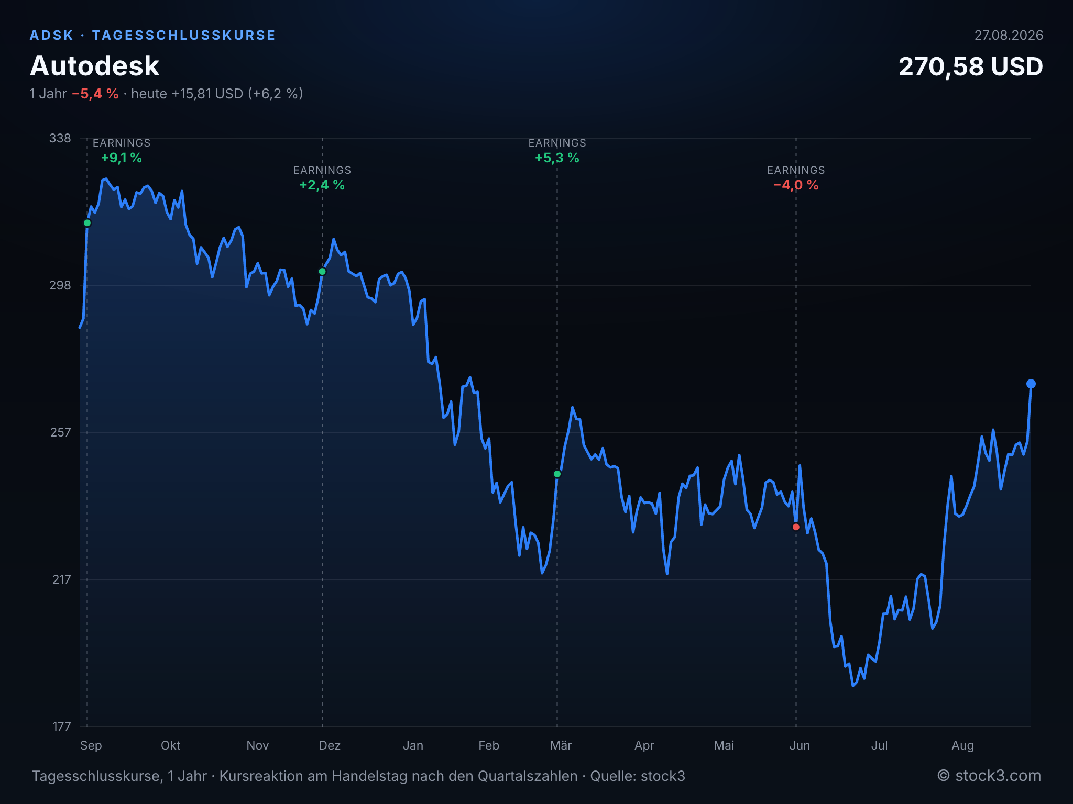Click the Feb month label
The height and width of the screenshot is (804, 1073).
[x=489, y=745]
